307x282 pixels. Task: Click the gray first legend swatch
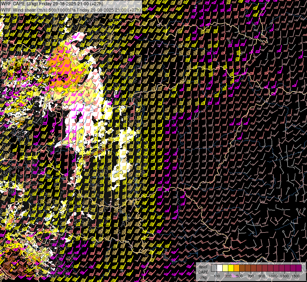click(214, 268)
